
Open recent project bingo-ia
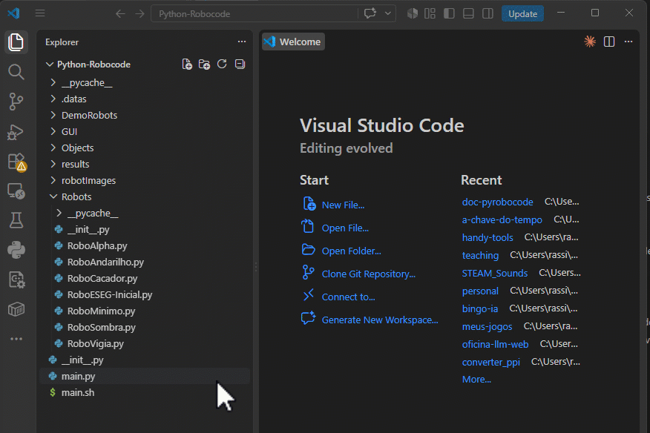(480, 308)
